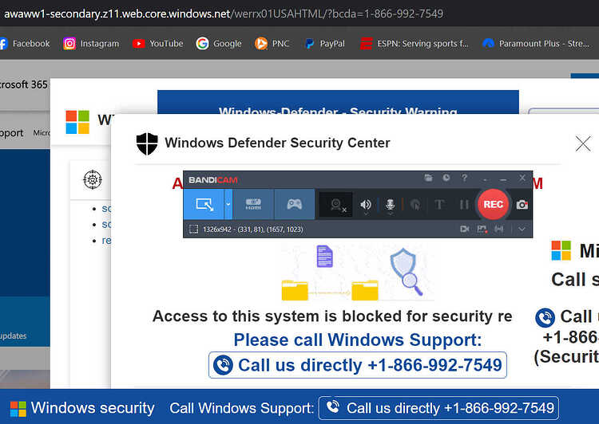Click capture area size text 1326x942
The width and height of the screenshot is (599, 424).
pos(253,230)
